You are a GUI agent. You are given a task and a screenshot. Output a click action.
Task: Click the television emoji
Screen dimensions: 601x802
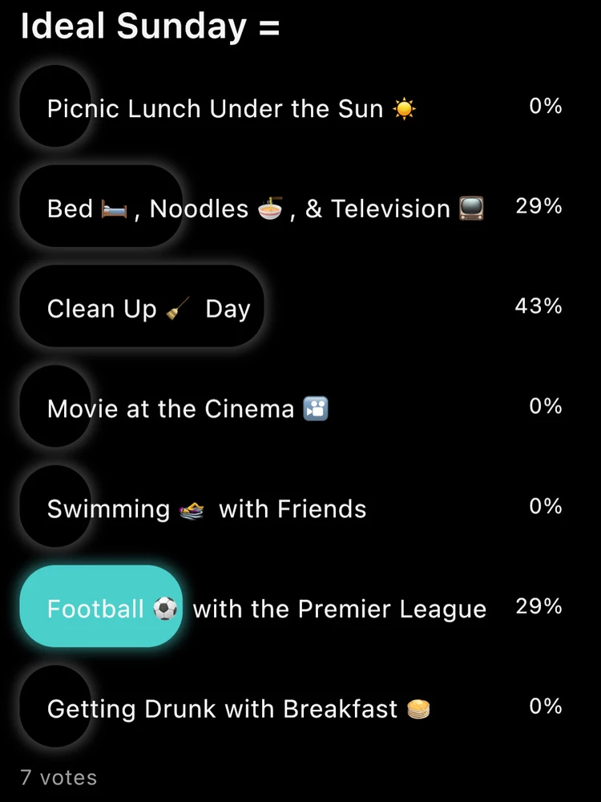(x=471, y=209)
